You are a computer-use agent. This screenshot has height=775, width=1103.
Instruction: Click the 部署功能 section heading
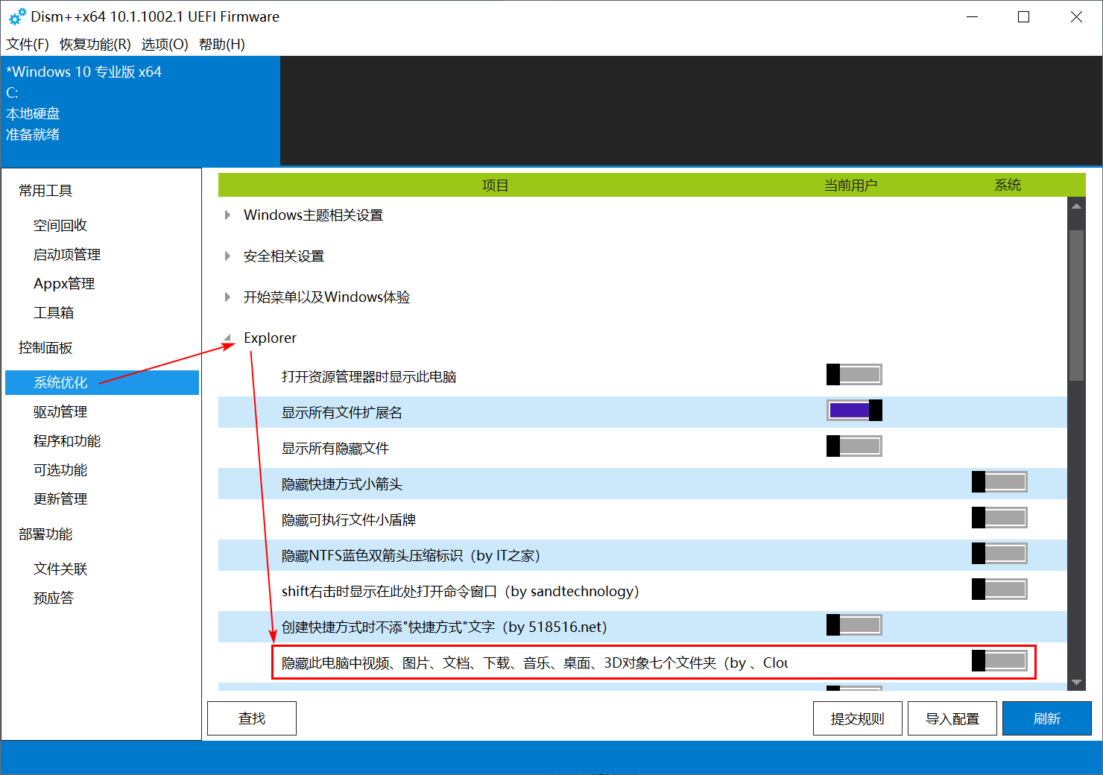click(x=45, y=534)
